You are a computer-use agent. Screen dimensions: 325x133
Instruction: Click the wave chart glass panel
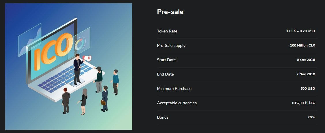coord(30,40)
